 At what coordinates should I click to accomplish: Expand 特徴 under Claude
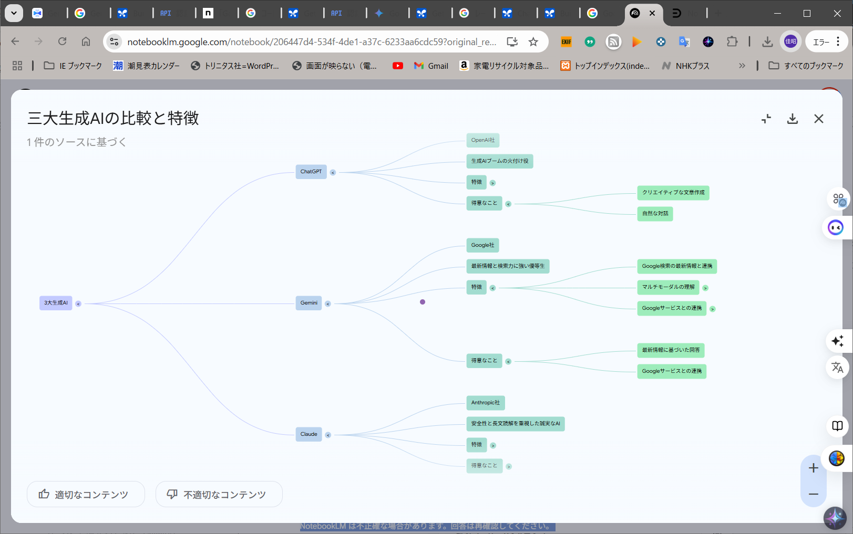[x=492, y=445]
